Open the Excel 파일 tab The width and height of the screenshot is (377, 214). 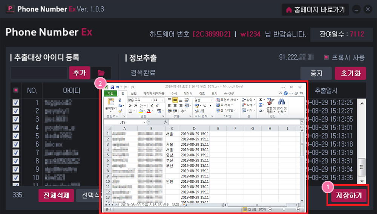tap(110, 93)
